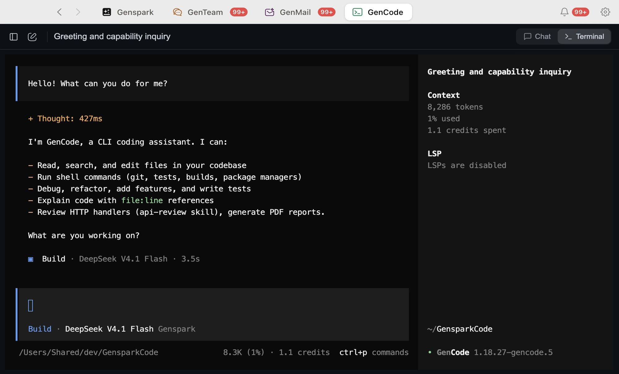Screen dimensions: 619x374
Task: Open notifications with the bell icon
Action: 565,12
